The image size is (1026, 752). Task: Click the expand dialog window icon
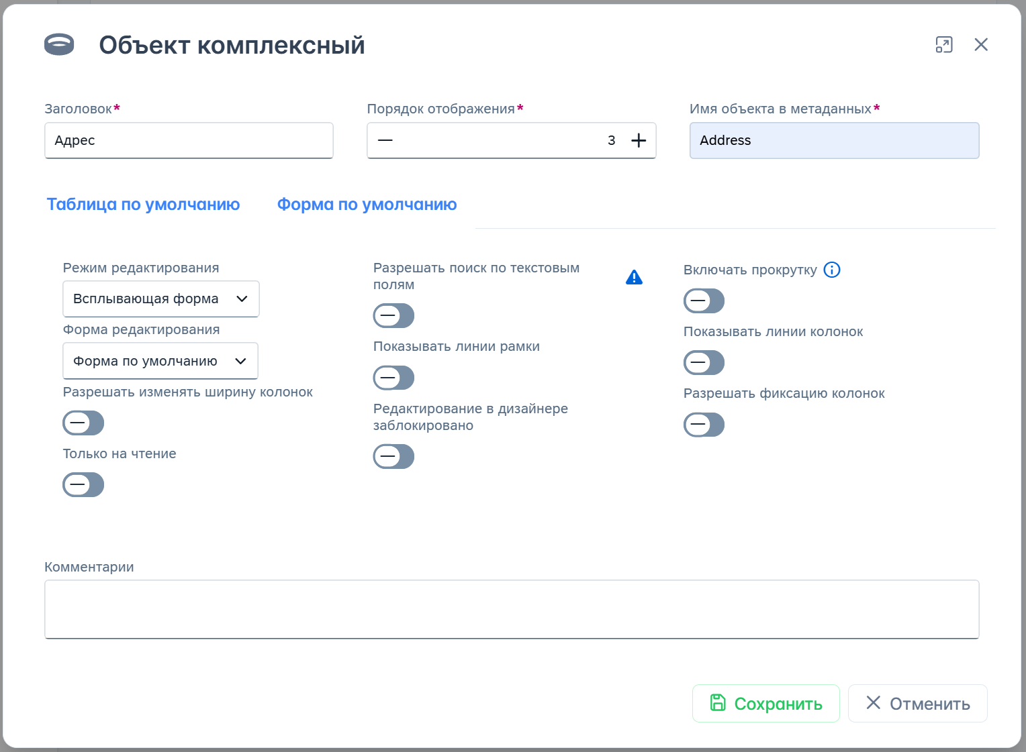[944, 45]
